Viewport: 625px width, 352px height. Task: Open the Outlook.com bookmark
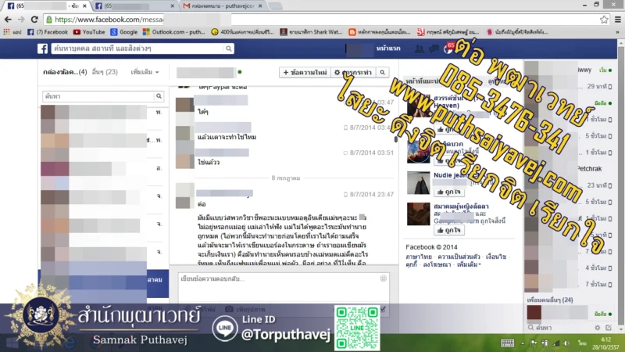coord(173,32)
